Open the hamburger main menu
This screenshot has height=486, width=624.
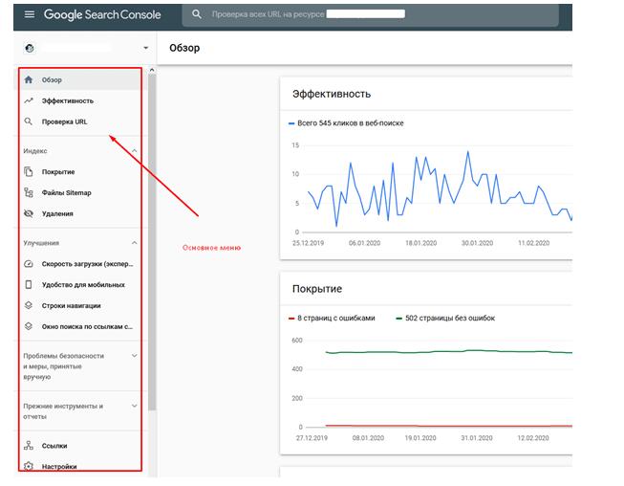(30, 14)
